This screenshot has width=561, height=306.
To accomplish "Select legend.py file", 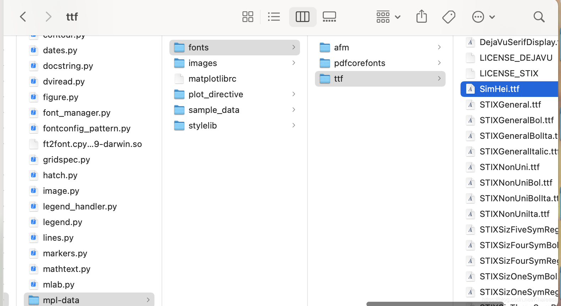I will pyautogui.click(x=89, y=222).
